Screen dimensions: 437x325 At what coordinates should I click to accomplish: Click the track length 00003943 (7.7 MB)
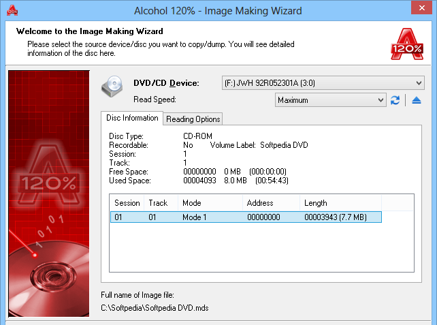(336, 217)
